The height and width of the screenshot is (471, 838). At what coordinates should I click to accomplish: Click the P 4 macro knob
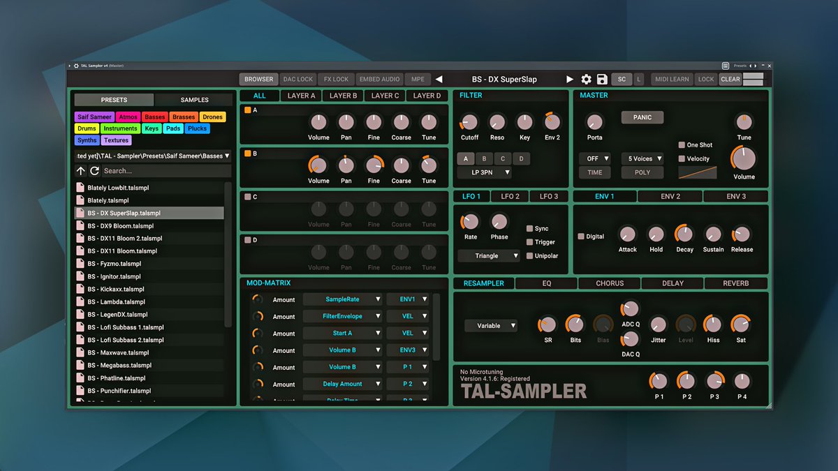(x=742, y=381)
